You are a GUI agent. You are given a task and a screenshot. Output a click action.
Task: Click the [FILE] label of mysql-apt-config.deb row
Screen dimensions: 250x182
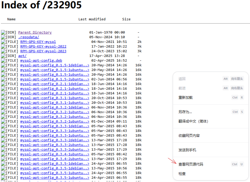coord(12,60)
